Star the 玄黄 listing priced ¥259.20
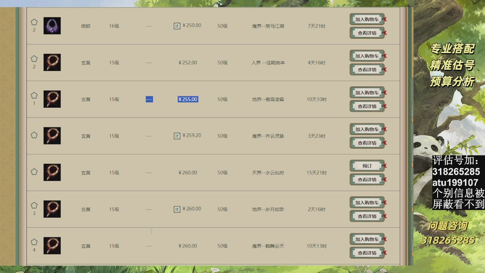The height and width of the screenshot is (273, 485). (34, 135)
